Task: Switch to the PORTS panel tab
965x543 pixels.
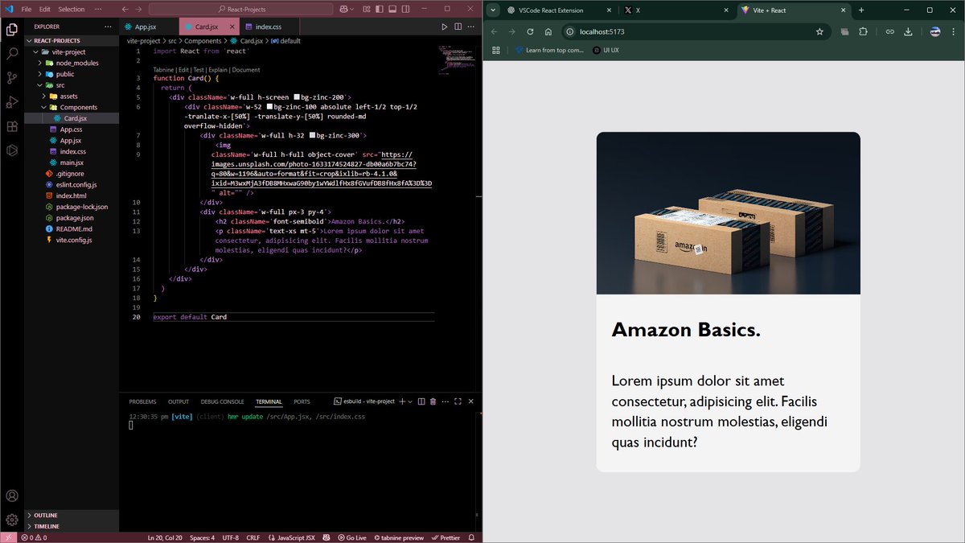Action: tap(302, 401)
